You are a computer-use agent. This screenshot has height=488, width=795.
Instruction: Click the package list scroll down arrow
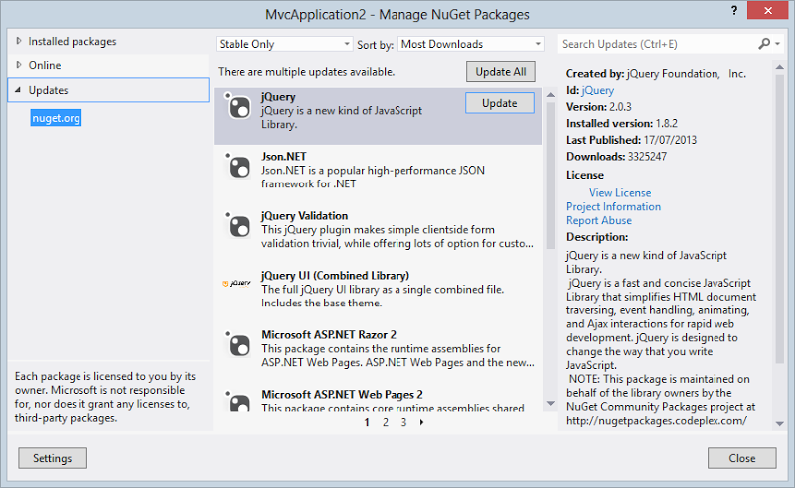tap(551, 403)
